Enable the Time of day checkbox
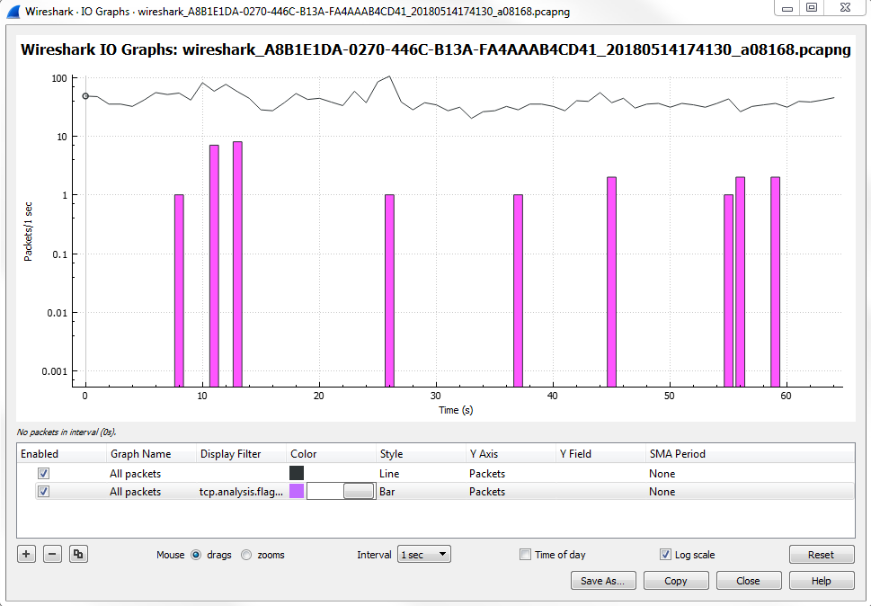Image resolution: width=871 pixels, height=606 pixels. pos(525,555)
